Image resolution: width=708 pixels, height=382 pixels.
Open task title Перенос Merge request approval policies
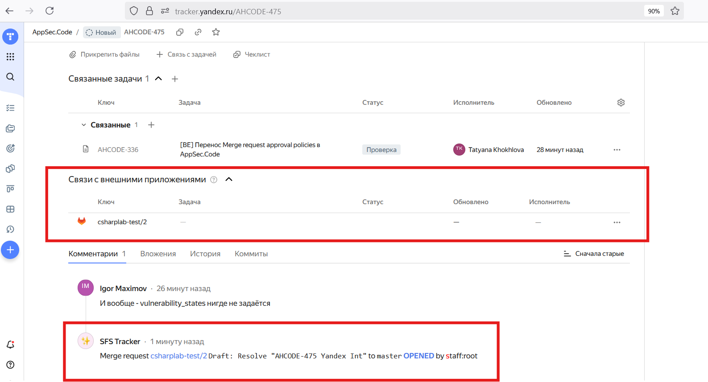coord(250,149)
